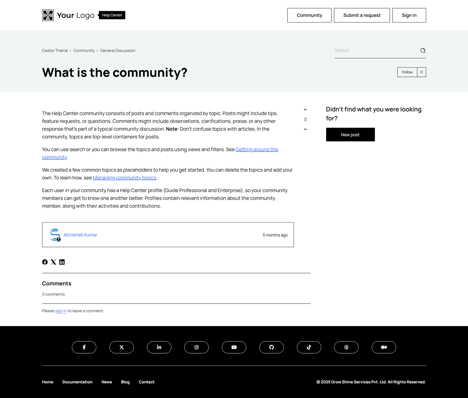Open Threads footer social button
The height and width of the screenshot is (398, 468).
(346, 347)
